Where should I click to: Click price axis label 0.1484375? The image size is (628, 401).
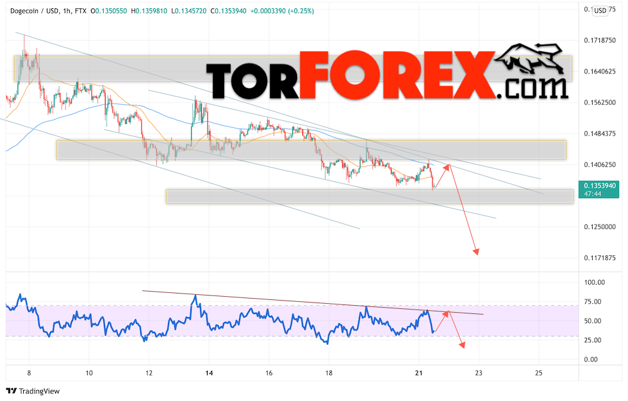[600, 134]
